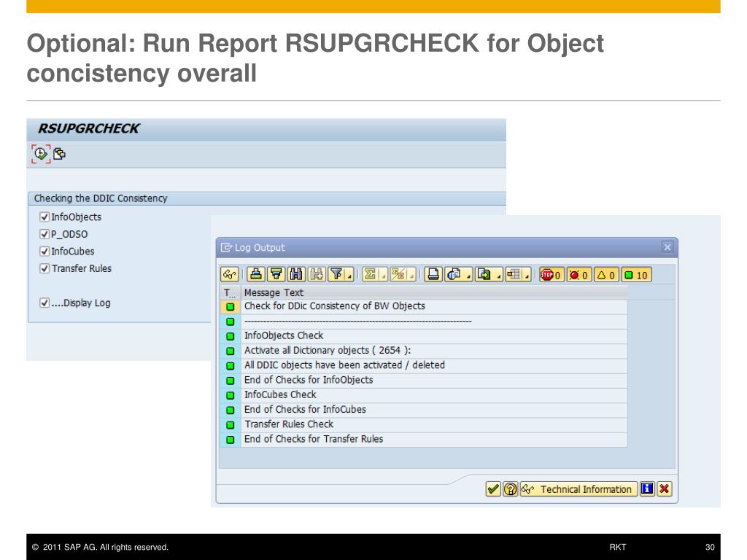Screen dimensions: 747x560
Task: Click the T... type column header
Action: [230, 292]
